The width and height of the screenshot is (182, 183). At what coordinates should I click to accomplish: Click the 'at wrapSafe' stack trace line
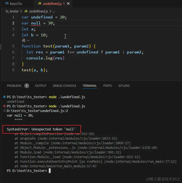[66, 139]
